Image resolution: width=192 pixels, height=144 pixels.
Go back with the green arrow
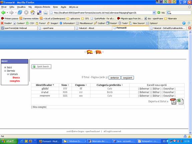[3, 12]
